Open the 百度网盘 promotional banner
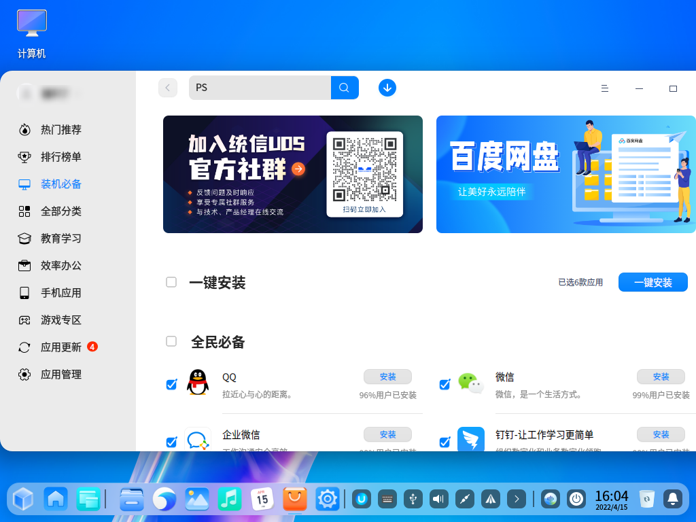 [x=566, y=174]
